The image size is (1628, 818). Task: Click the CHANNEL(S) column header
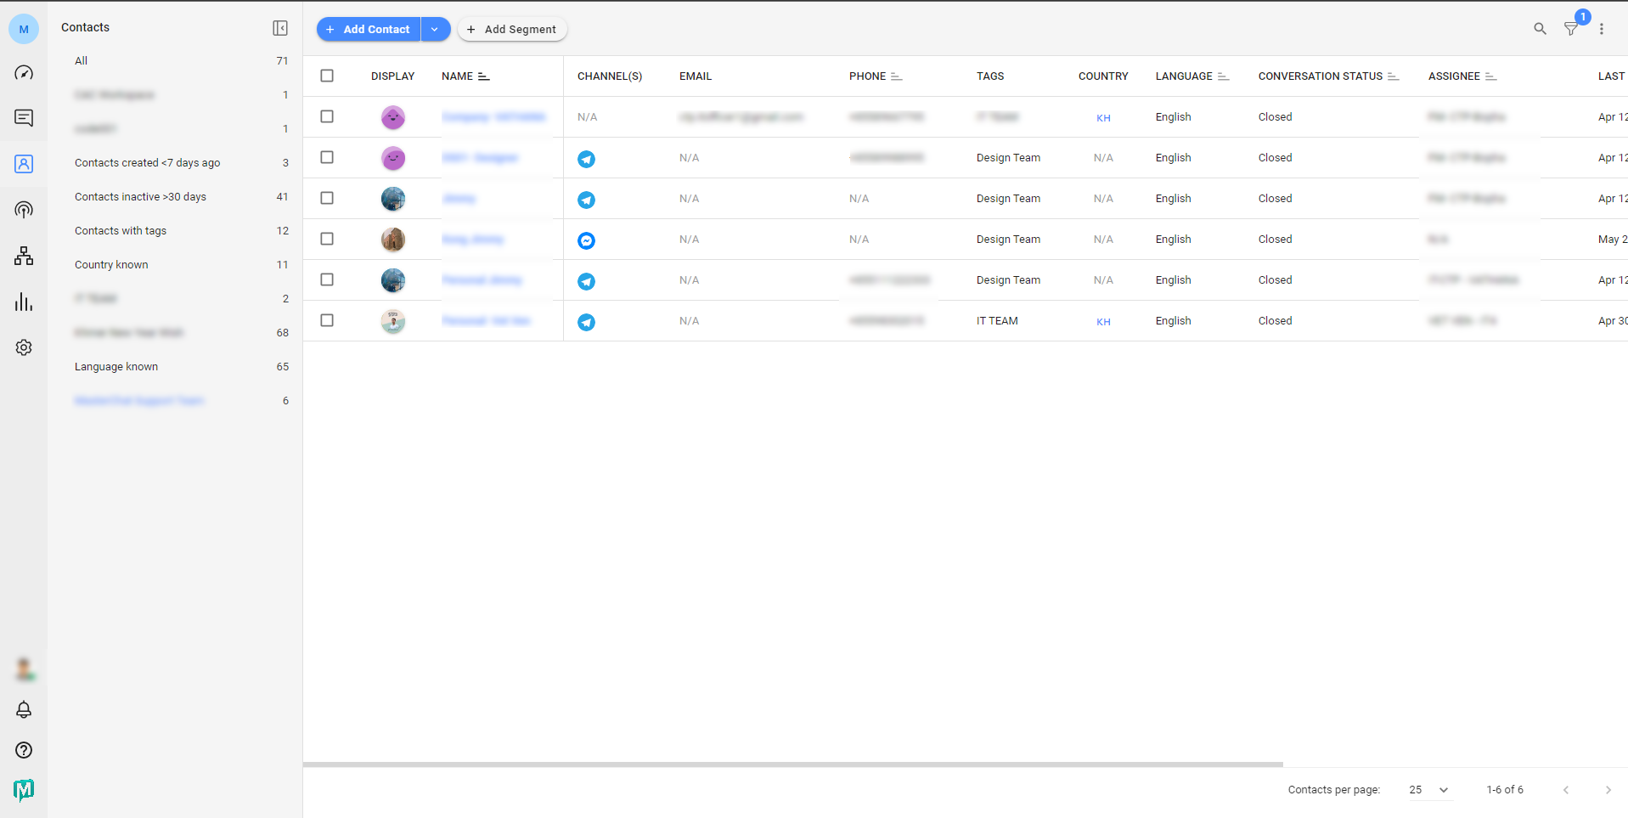(610, 76)
